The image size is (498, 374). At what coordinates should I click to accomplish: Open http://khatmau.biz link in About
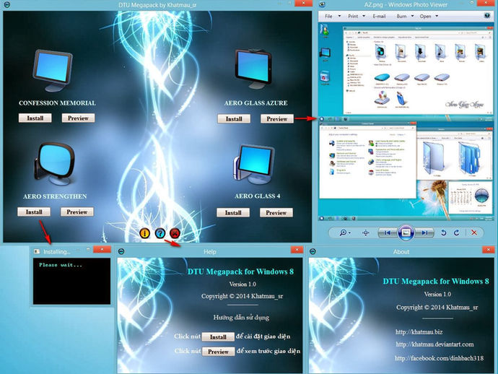tap(419, 331)
